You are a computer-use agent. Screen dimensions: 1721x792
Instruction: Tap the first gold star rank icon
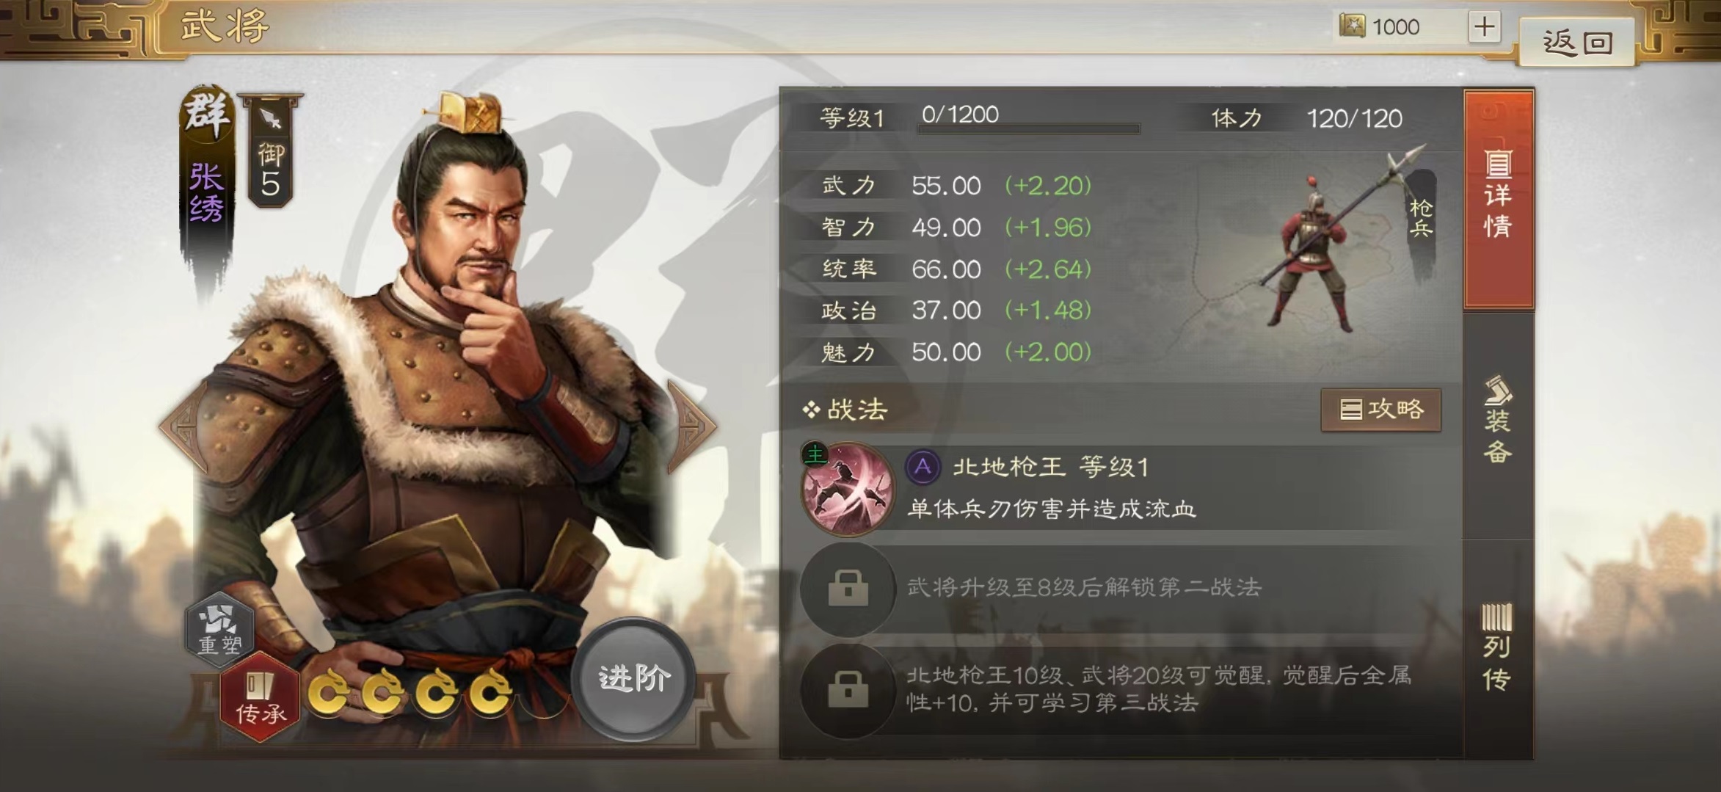coord(328,691)
